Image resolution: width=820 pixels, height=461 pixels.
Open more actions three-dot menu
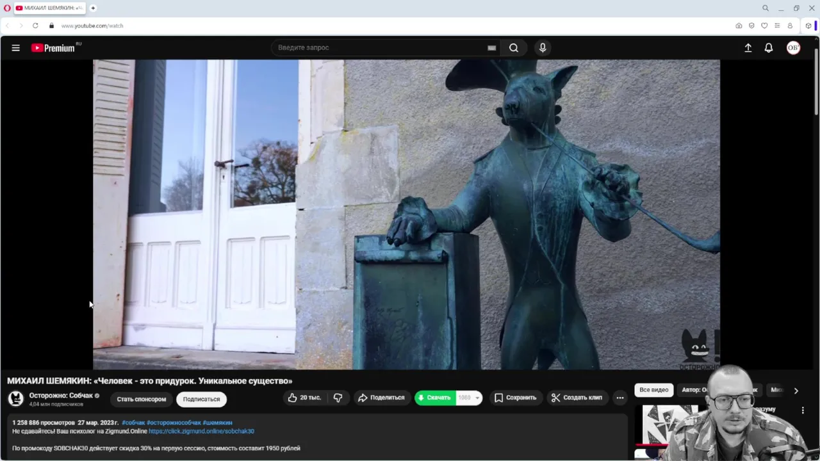pyautogui.click(x=619, y=398)
